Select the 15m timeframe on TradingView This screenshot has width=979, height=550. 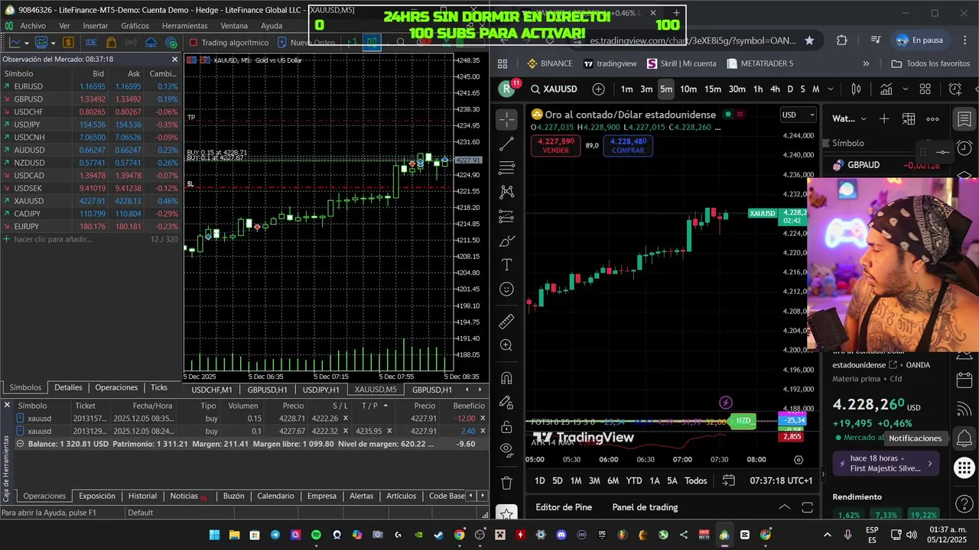pos(713,89)
